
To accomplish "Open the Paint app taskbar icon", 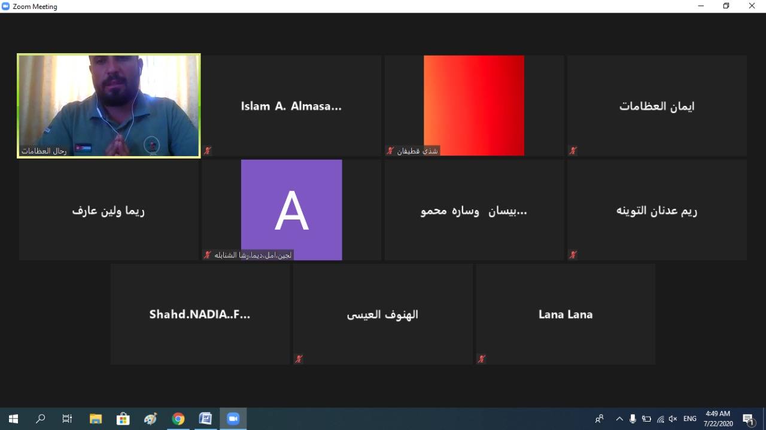I will 150,419.
